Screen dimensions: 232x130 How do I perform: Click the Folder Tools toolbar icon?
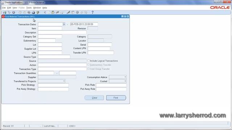coord(86,12)
